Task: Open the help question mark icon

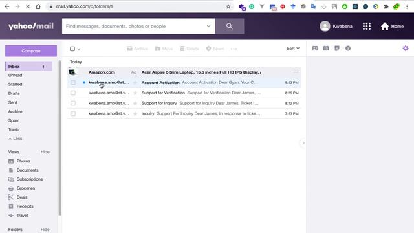Action: (x=348, y=49)
